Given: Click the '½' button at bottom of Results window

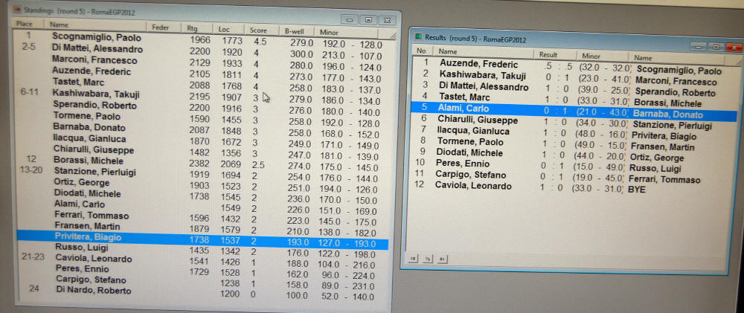Looking at the screenshot, I should pyautogui.click(x=428, y=259).
